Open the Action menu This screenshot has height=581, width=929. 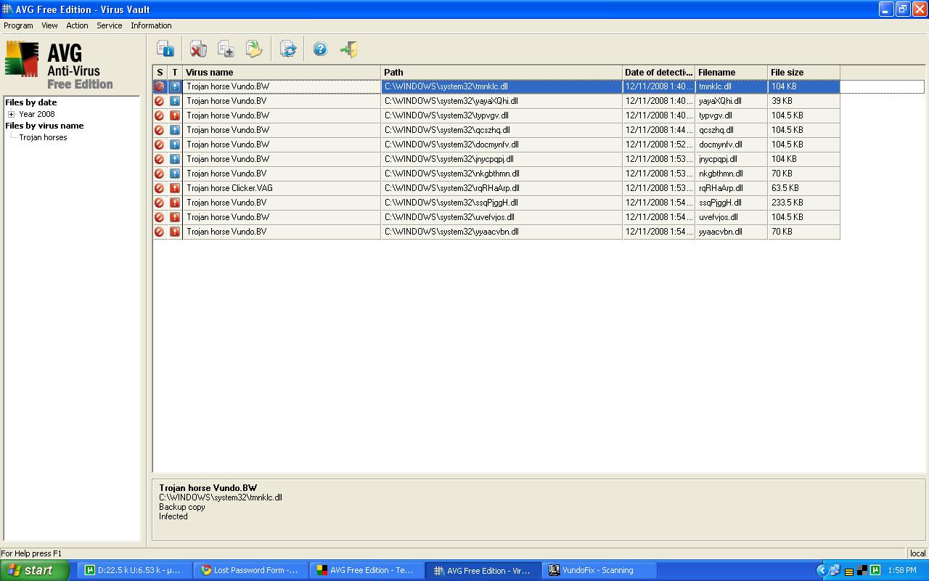(x=77, y=25)
